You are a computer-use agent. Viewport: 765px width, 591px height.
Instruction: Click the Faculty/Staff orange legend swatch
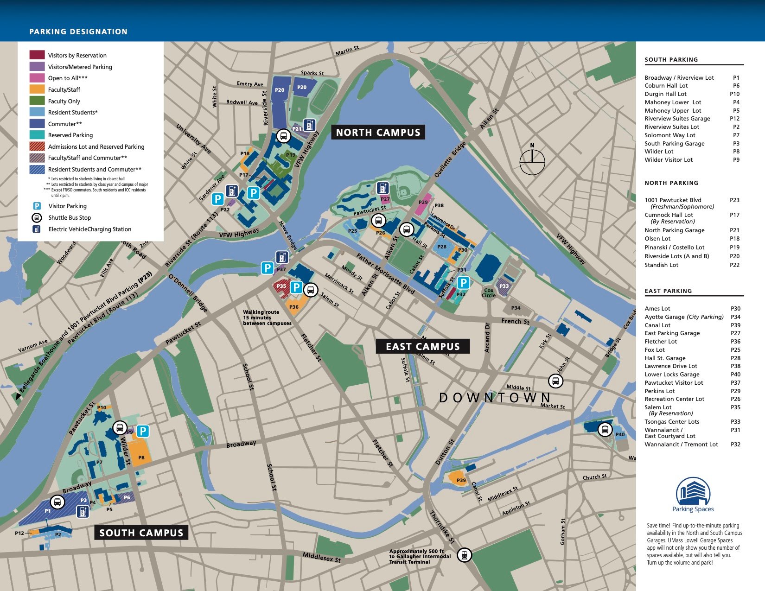pos(37,89)
